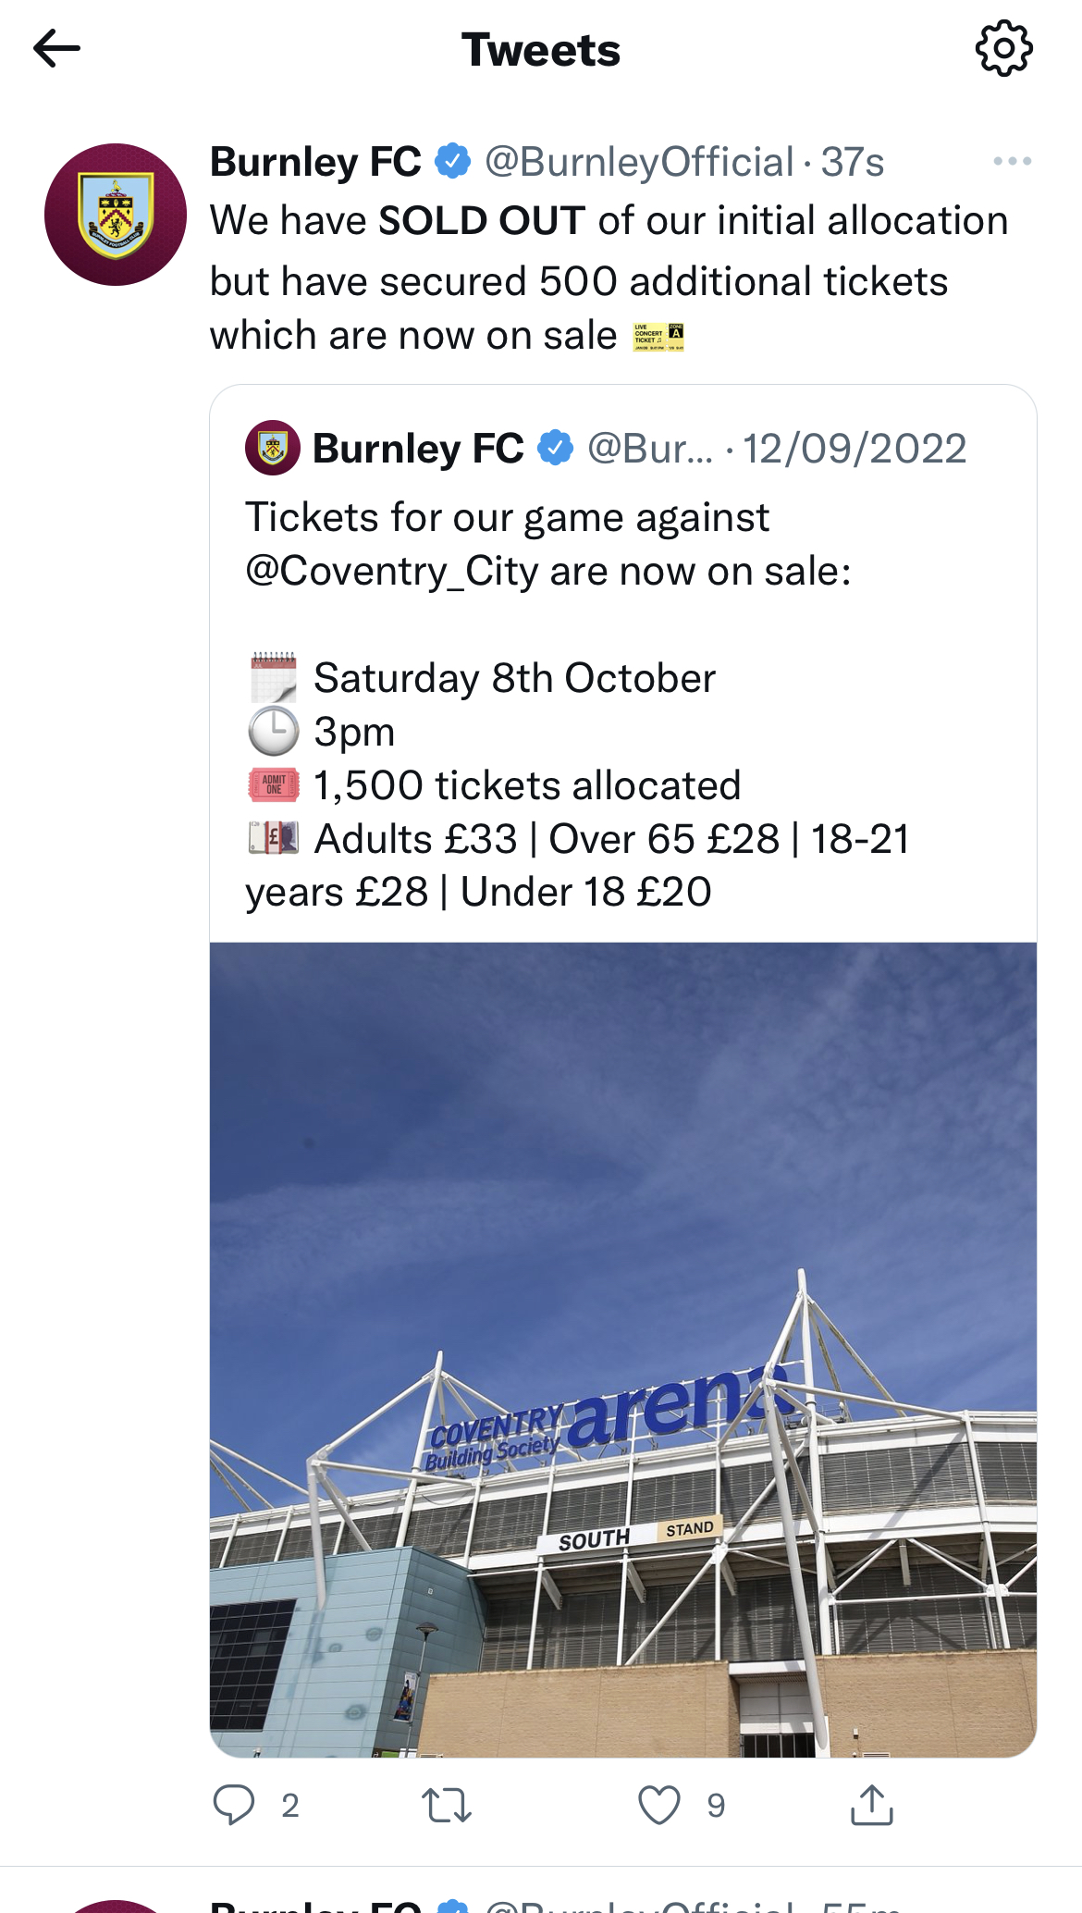Tap quoted tweet's Burnley FC name
This screenshot has height=1913, width=1082.
pyautogui.click(x=418, y=449)
